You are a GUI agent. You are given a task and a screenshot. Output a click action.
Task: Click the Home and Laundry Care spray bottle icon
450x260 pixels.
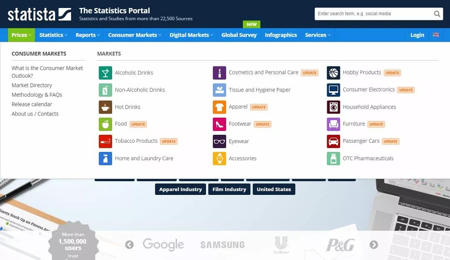coord(105,159)
